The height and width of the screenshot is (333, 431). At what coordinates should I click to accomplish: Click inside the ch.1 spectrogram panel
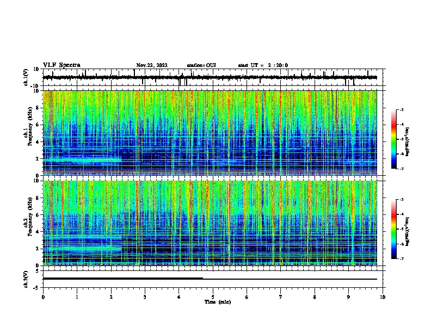click(x=210, y=133)
